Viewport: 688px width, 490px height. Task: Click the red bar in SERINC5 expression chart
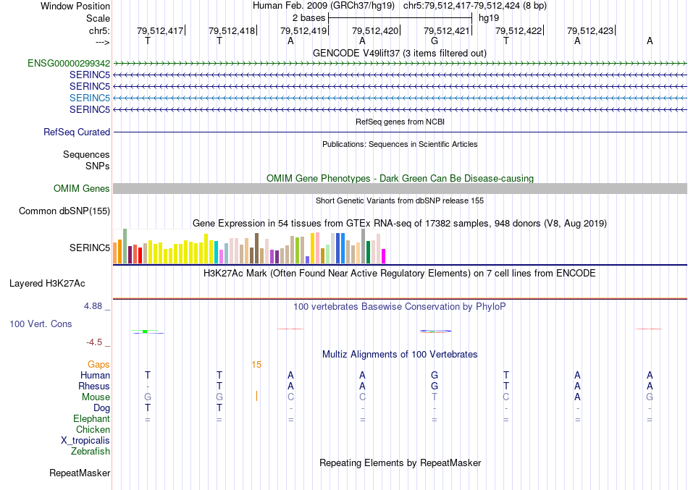[x=140, y=255]
